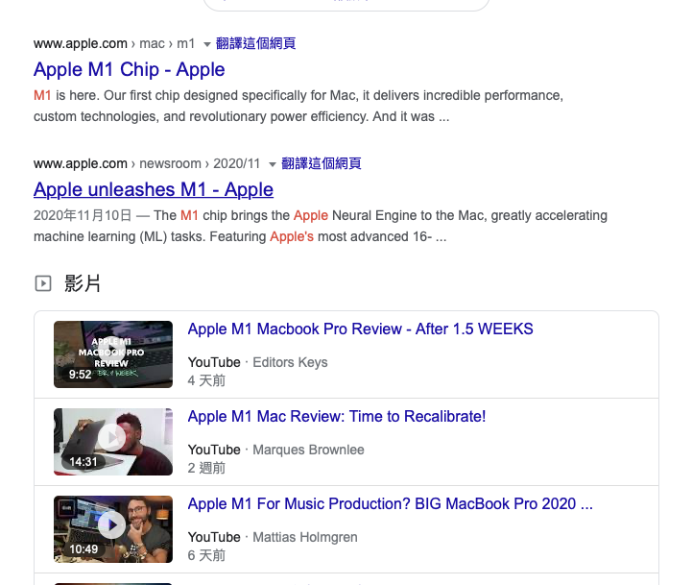
Task: Play the Marques Brownlee thumbnail play button
Action: [111, 437]
